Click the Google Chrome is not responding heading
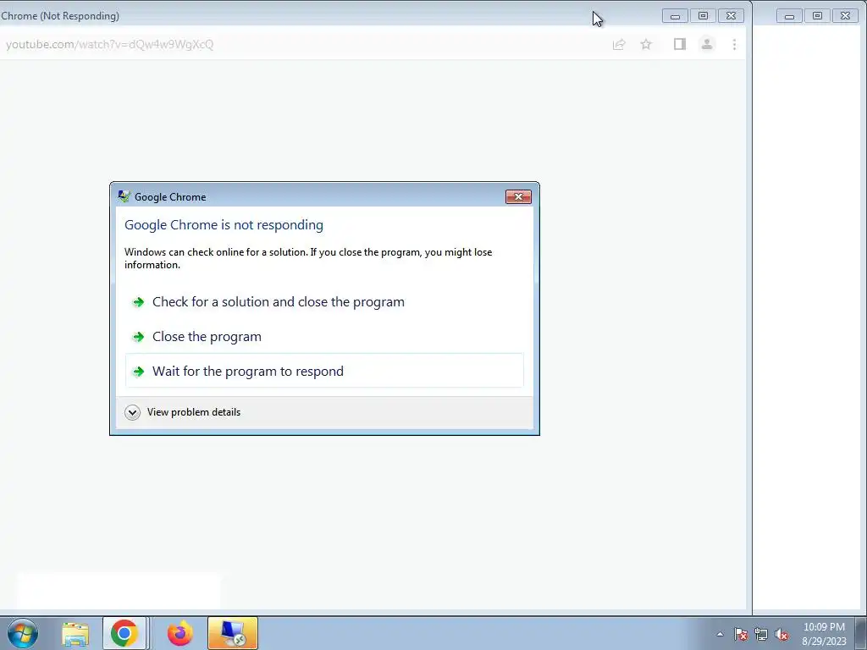This screenshot has height=650, width=867. pyautogui.click(x=224, y=225)
